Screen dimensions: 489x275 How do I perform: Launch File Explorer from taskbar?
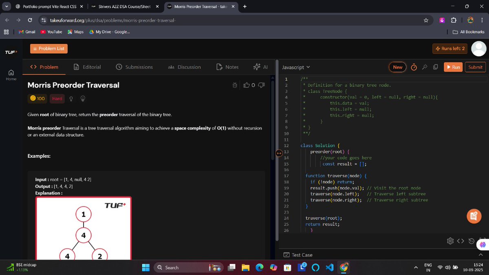245,267
